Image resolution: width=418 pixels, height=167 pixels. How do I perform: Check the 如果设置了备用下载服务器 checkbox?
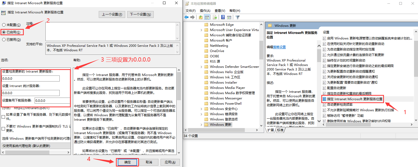coord(3,117)
